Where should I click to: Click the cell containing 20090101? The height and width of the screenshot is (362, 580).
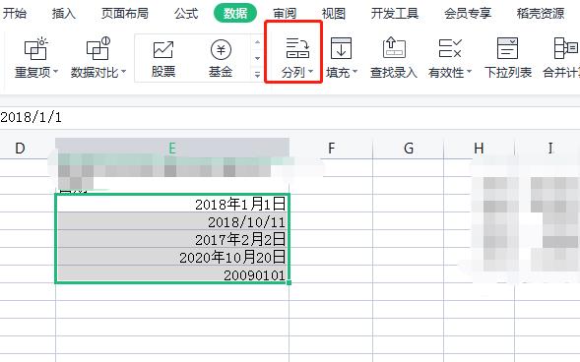pos(172,274)
